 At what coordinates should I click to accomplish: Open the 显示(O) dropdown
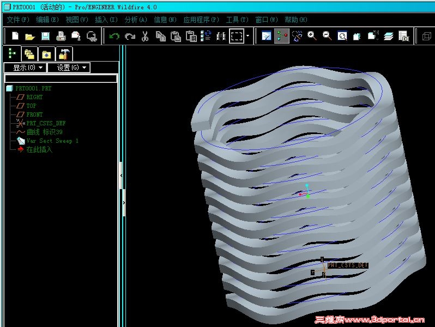pos(25,68)
